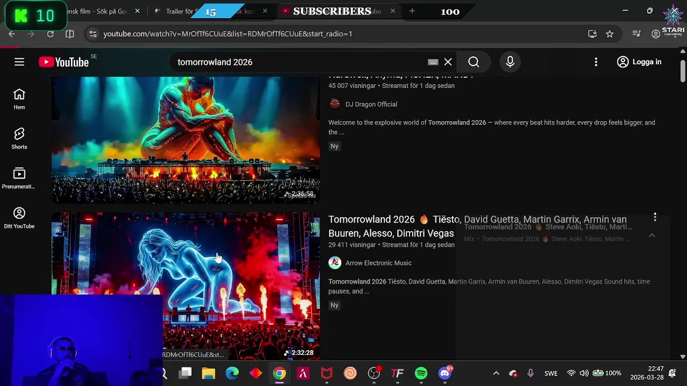Image resolution: width=687 pixels, height=386 pixels.
Task: Open the DJ Dragon Official channel avatar
Action: (335, 104)
